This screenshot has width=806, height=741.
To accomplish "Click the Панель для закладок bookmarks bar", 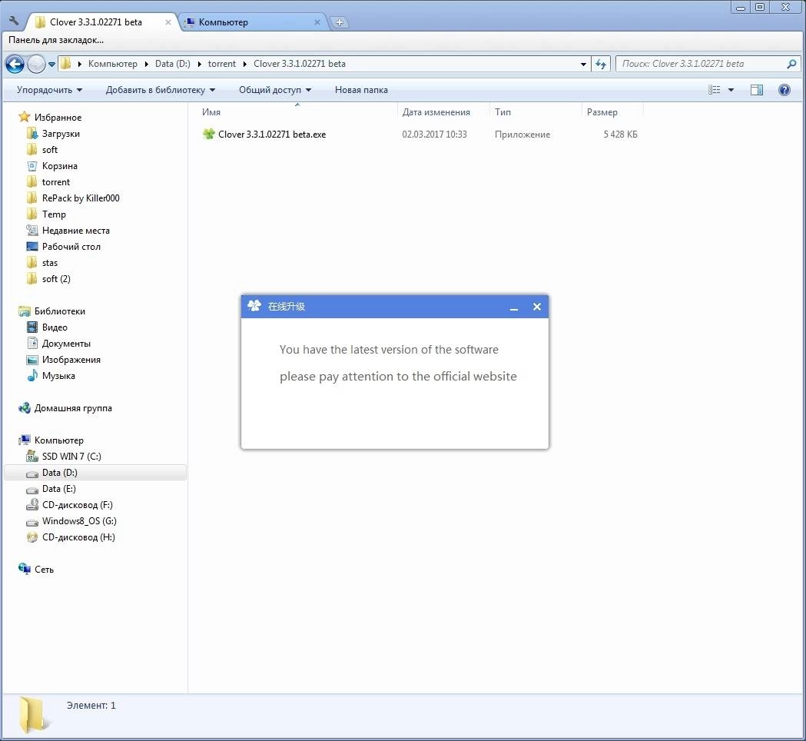I will tap(55, 40).
